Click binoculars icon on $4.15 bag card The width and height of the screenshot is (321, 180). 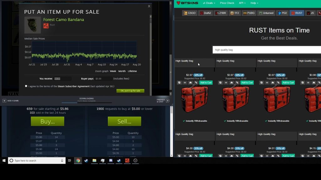click(314, 156)
